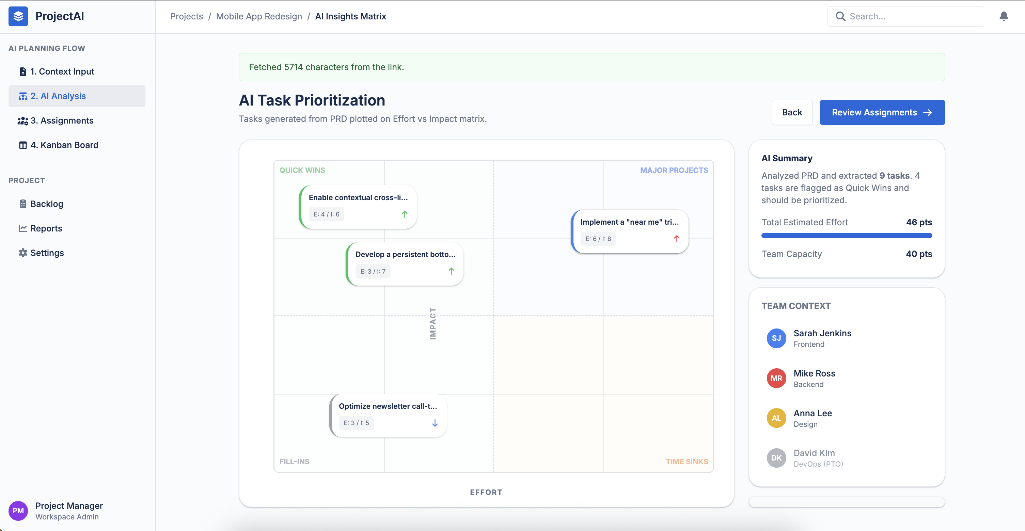This screenshot has height=531, width=1025.
Task: Click Sarah Jenkins SJ avatar
Action: pos(776,338)
